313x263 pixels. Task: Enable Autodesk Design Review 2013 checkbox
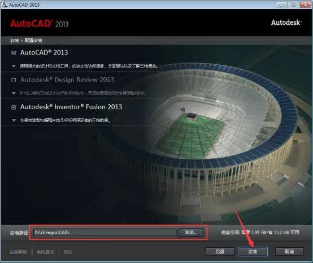tap(14, 80)
